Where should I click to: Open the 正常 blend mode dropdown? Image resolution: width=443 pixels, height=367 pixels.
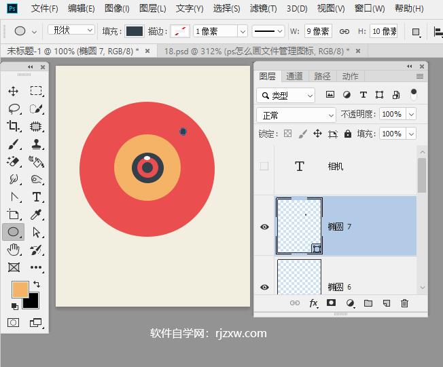click(x=296, y=115)
